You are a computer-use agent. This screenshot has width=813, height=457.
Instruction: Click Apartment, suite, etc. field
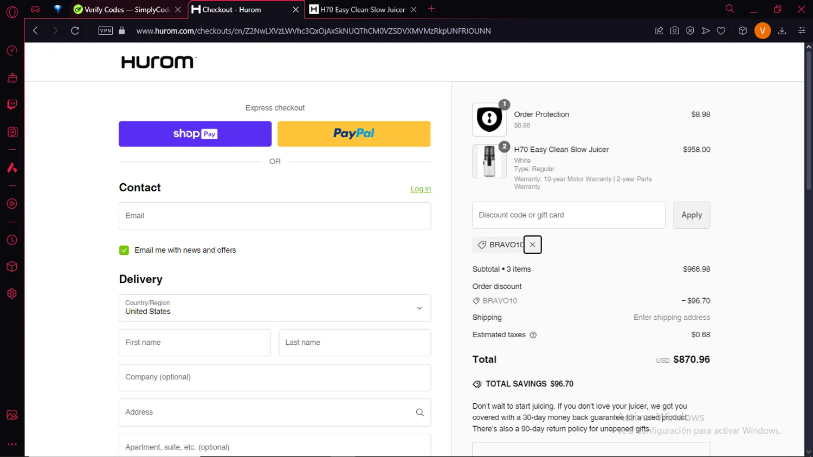click(275, 446)
